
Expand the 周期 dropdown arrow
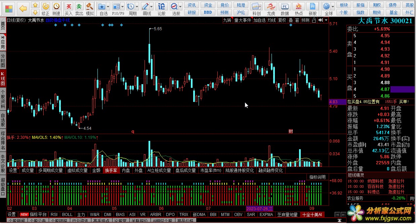tap(137, 6)
